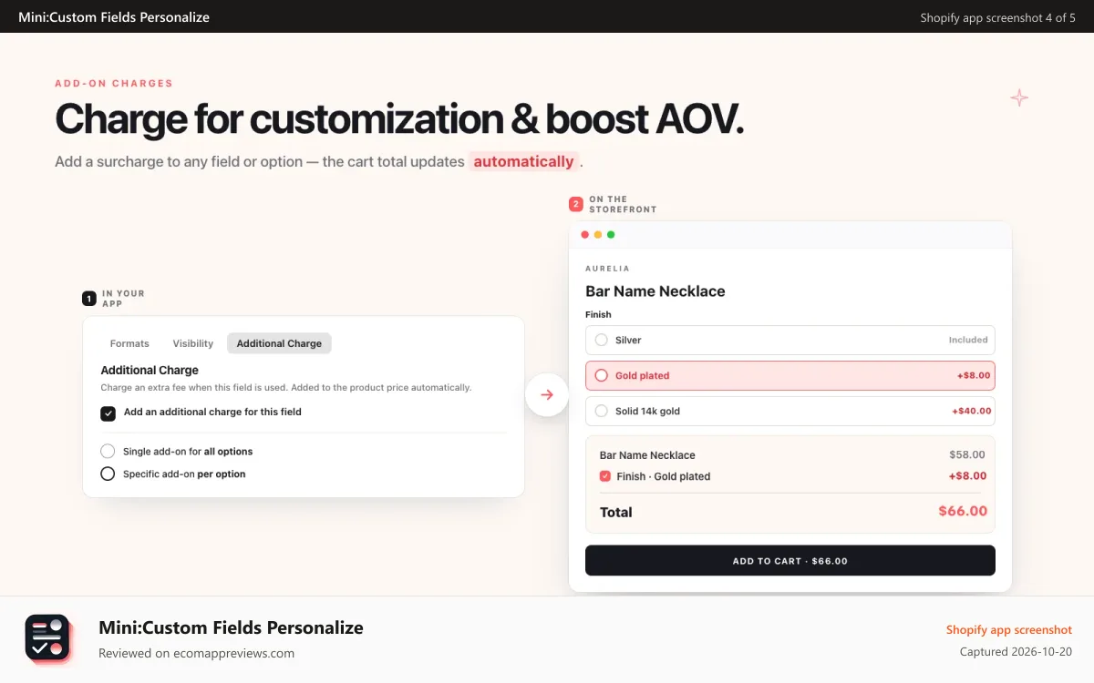The height and width of the screenshot is (683, 1094).
Task: Click the yellow window dot in storefront preview
Action: 598,235
